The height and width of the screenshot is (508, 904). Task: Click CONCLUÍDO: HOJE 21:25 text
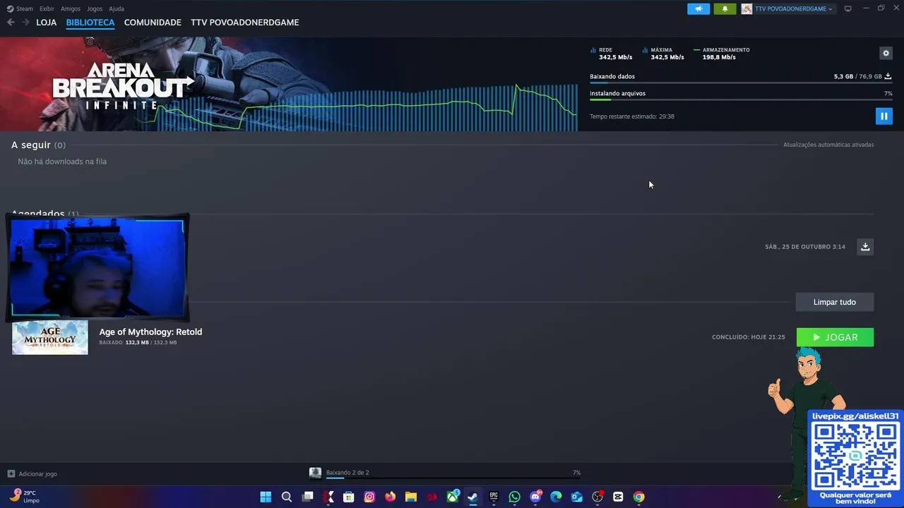coord(749,337)
